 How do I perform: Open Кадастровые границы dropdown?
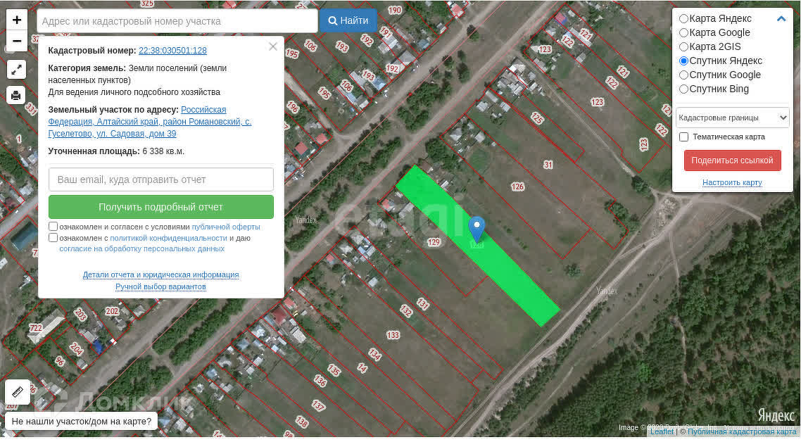click(x=733, y=118)
